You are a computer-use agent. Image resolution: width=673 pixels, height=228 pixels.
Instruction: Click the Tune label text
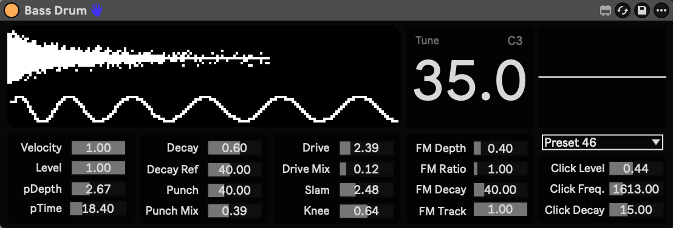pyautogui.click(x=427, y=41)
